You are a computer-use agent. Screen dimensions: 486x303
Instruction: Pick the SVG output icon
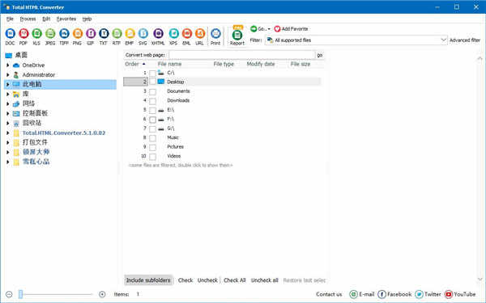tap(143, 33)
